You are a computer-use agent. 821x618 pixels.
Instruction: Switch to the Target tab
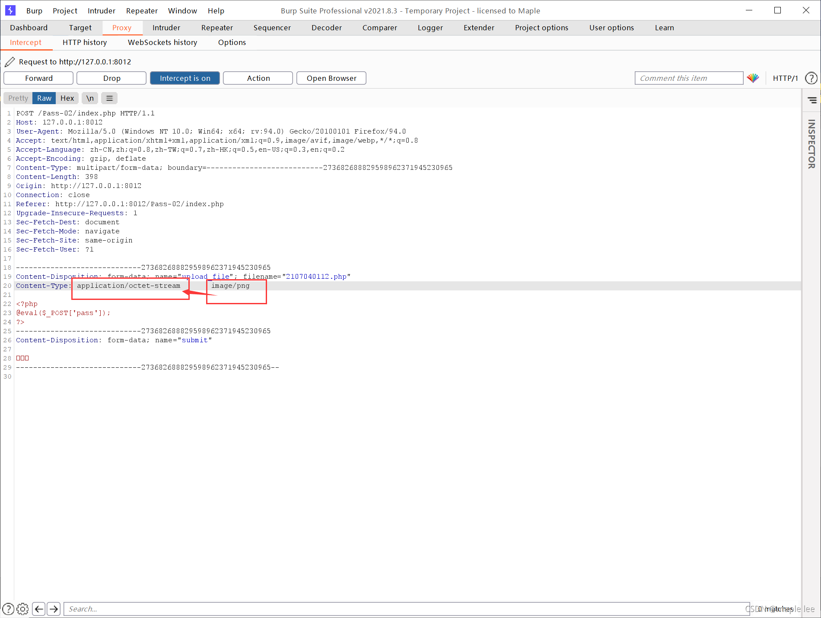(80, 28)
